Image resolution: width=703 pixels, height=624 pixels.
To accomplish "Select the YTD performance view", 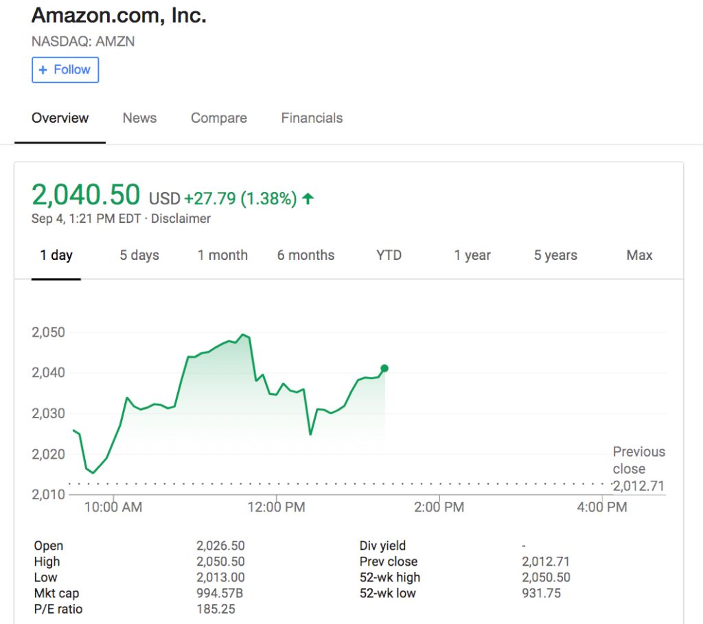I will pos(389,254).
